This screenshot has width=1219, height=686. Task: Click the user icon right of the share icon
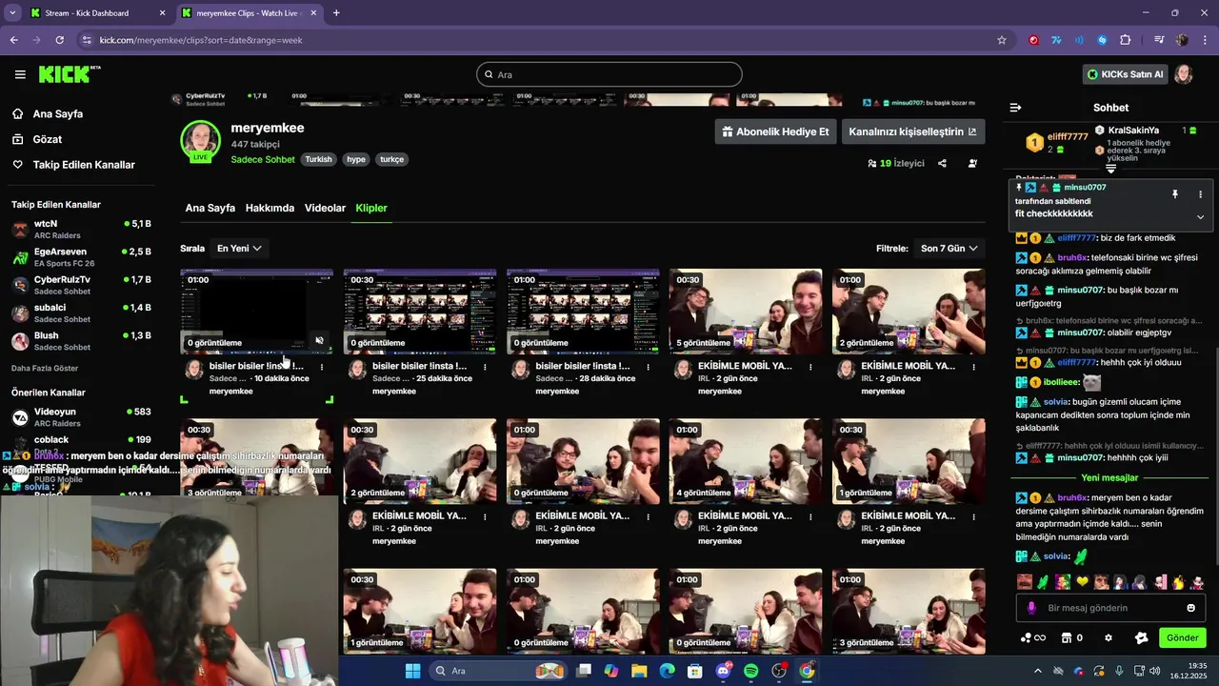pyautogui.click(x=972, y=163)
